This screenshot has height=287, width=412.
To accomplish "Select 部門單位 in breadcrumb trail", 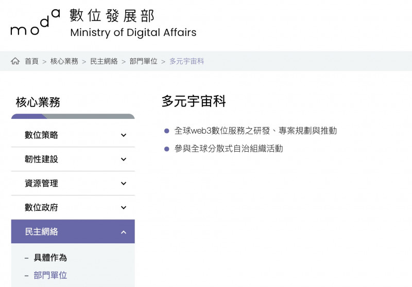I will [x=143, y=61].
